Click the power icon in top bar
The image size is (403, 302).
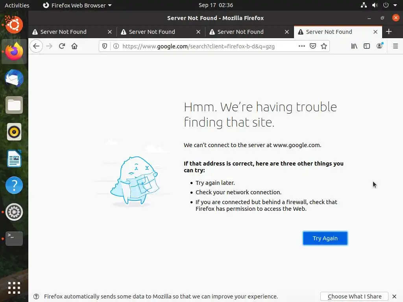[386, 5]
